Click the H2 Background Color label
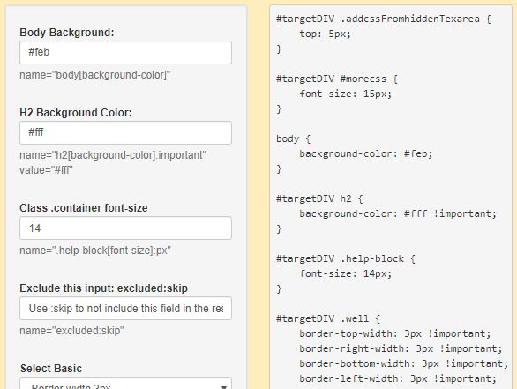This screenshot has height=389, width=517. coord(76,113)
